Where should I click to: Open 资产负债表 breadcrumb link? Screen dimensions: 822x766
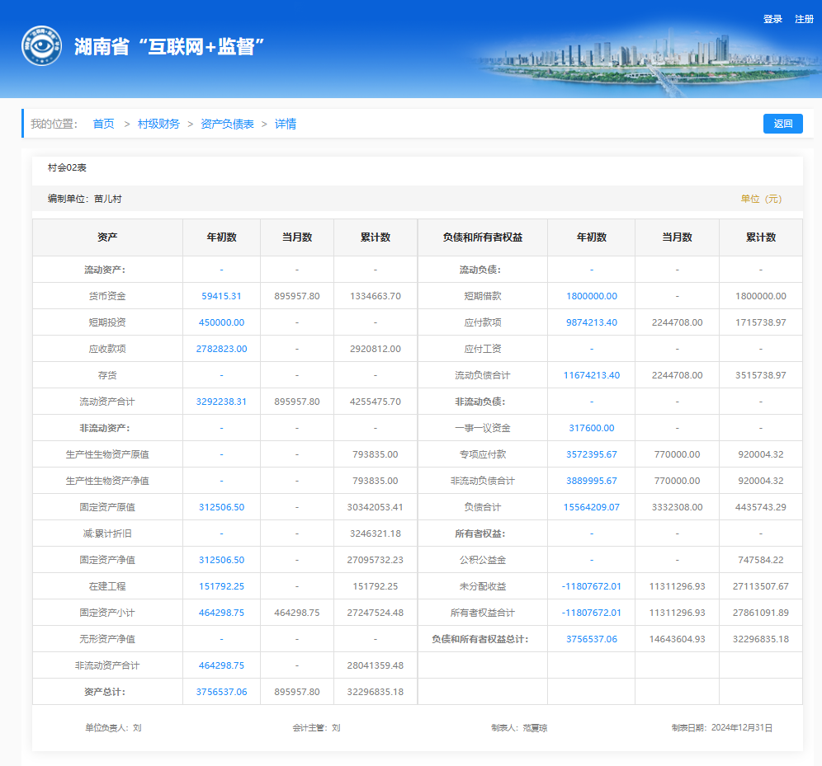[x=227, y=124]
